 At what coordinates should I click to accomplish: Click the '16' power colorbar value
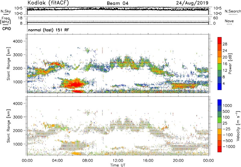click(x=225, y=64)
